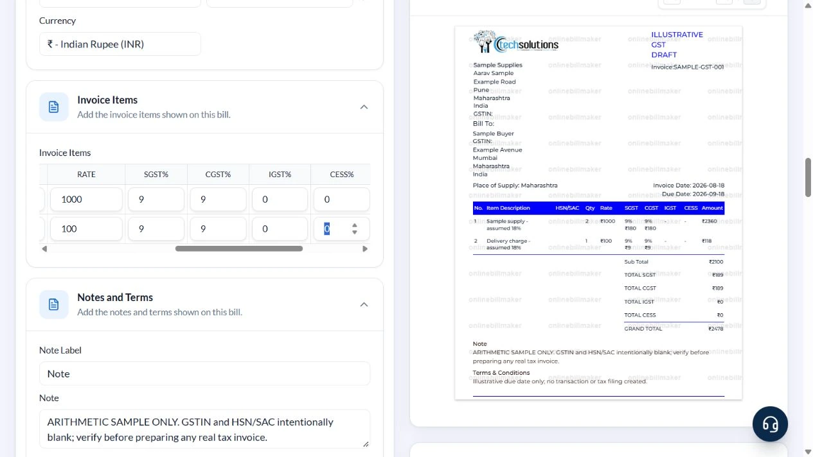Click the right arrow of the items table scrollbar
Screen dimensions: 813x457
coord(365,248)
